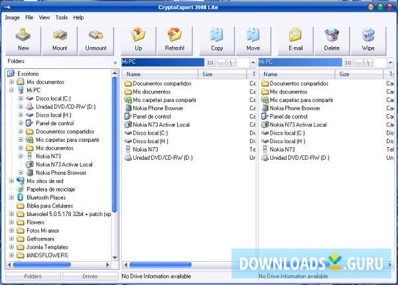Click the left pane Mi PC address field
This screenshot has width=398, height=285.
[163, 62]
